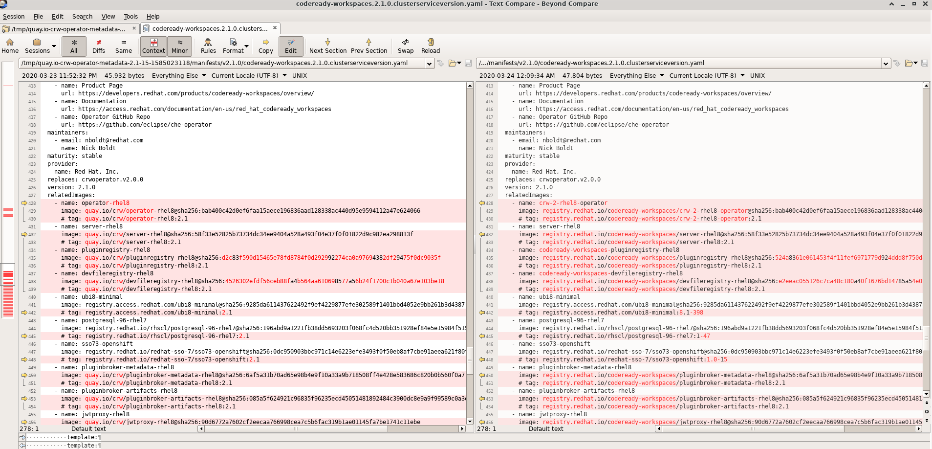Click the copy arrow at right line 428
Viewport: 932px width, 449px height.
click(x=482, y=203)
